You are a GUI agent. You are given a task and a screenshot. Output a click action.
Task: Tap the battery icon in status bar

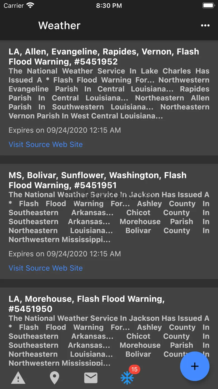[208, 6]
